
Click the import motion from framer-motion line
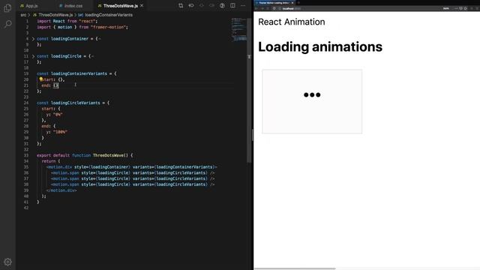(x=82, y=27)
